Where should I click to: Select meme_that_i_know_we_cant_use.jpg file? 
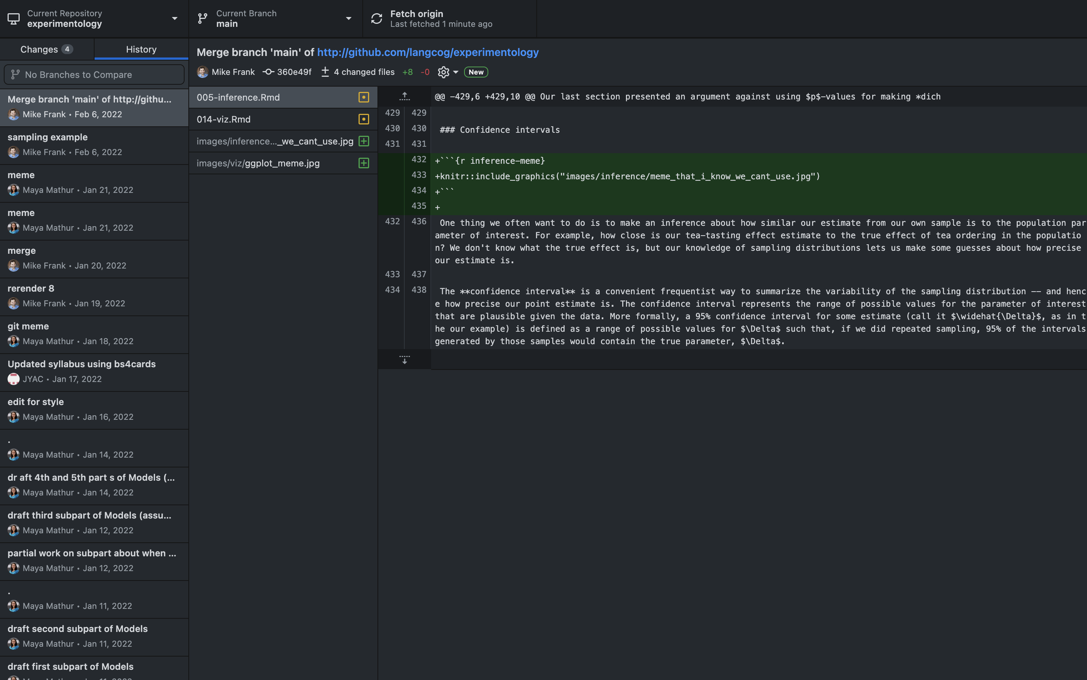click(283, 141)
